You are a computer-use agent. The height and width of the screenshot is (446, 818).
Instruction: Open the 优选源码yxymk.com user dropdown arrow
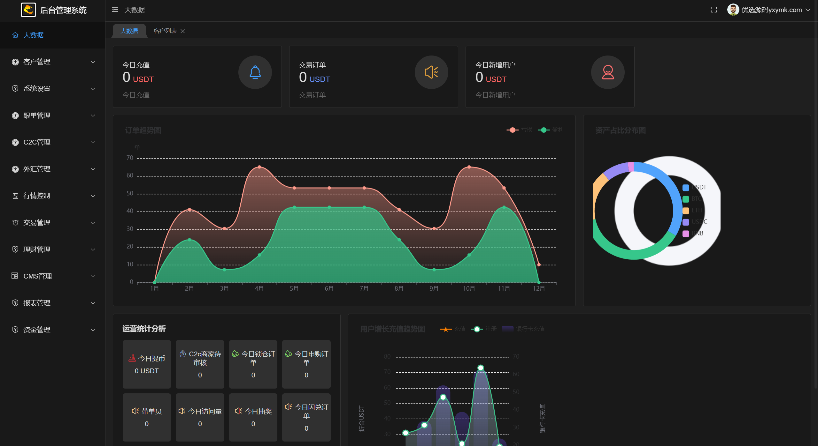808,10
